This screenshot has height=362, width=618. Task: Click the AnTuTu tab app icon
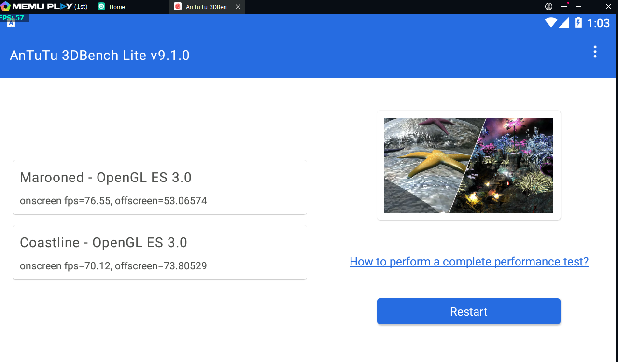pos(178,7)
